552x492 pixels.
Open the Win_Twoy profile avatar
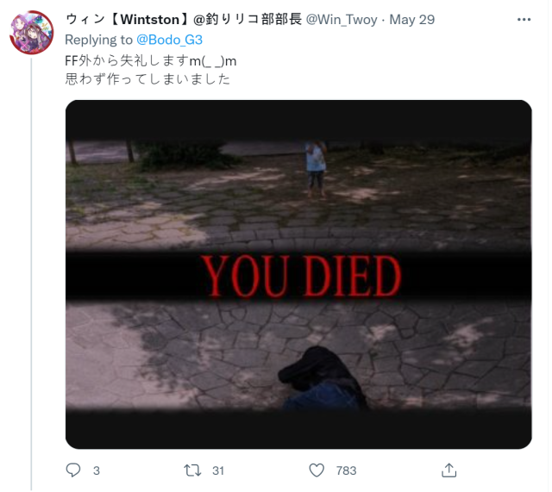point(32,33)
